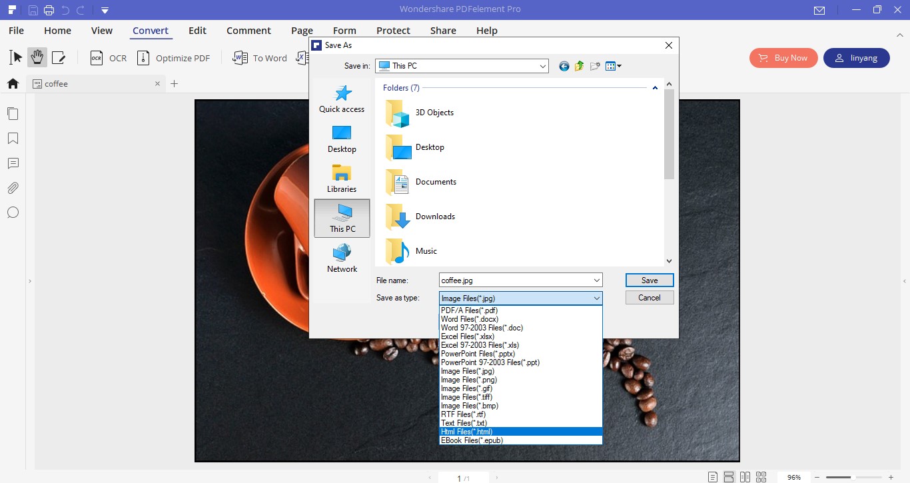Viewport: 910px width, 483px height.
Task: Go to Desktop in places bar
Action: [342, 139]
